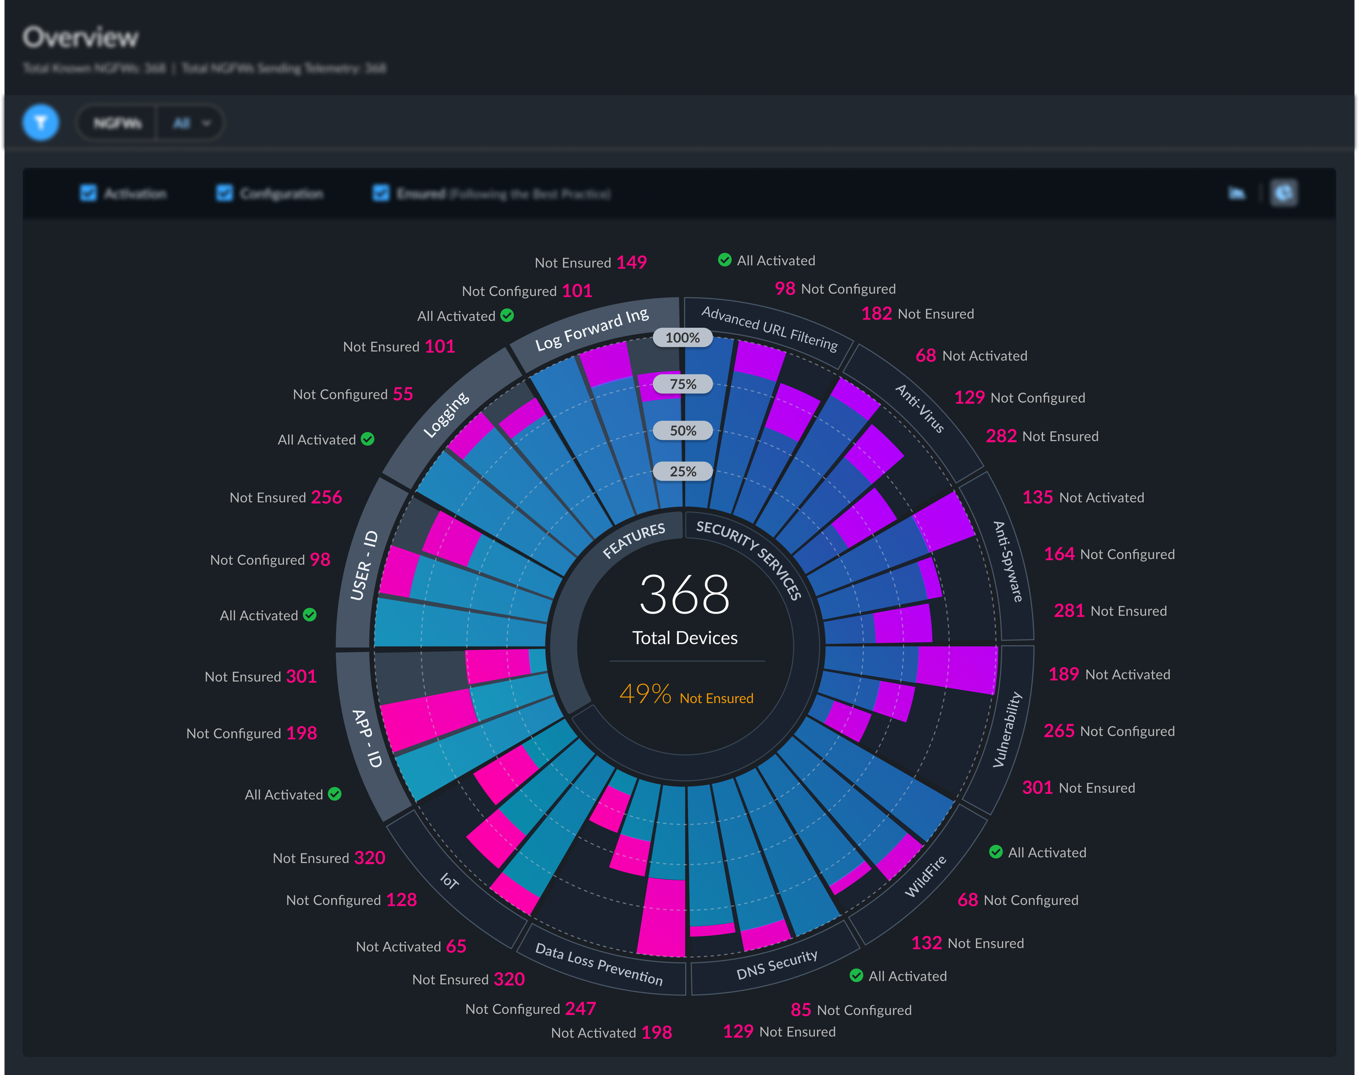Click the SECURITY SERVICES category arc
Screen dimensions: 1359x1075
[x=749, y=560]
